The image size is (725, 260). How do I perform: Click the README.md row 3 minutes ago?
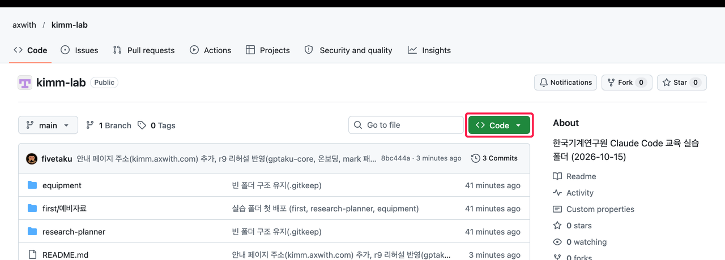pyautogui.click(x=494, y=255)
